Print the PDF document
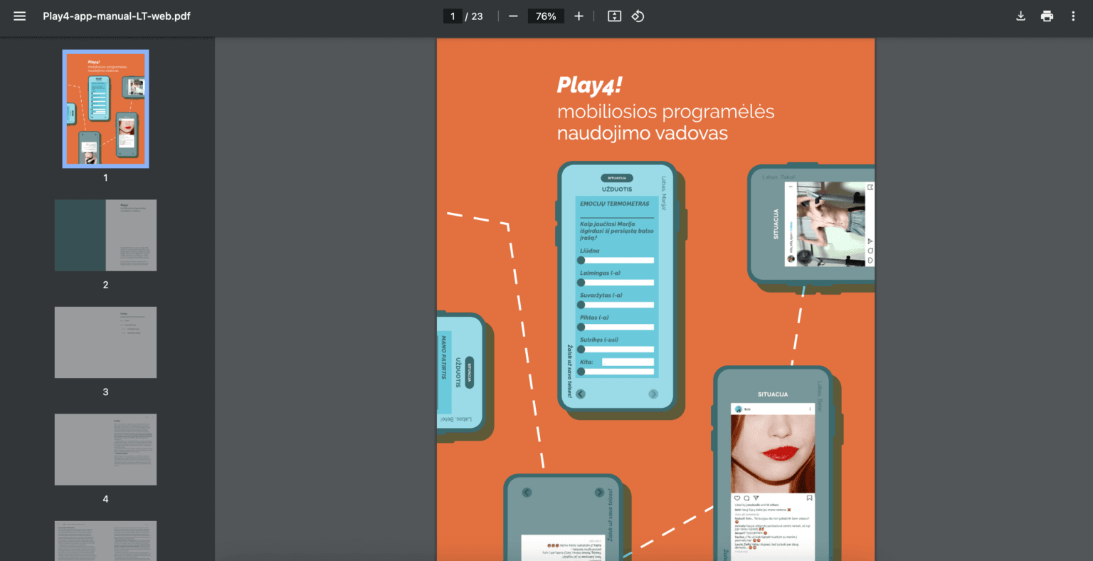The height and width of the screenshot is (561, 1093). click(1047, 16)
